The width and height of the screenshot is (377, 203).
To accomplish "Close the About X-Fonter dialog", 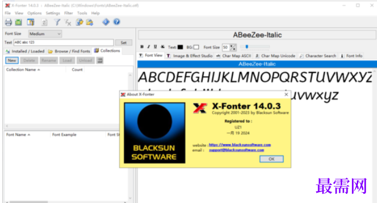I will tap(286, 94).
